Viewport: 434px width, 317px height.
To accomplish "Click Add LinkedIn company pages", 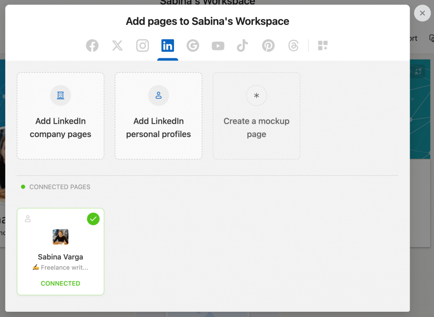I will click(60, 116).
